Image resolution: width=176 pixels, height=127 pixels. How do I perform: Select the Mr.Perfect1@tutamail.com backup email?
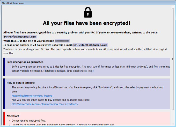coord(90,45)
